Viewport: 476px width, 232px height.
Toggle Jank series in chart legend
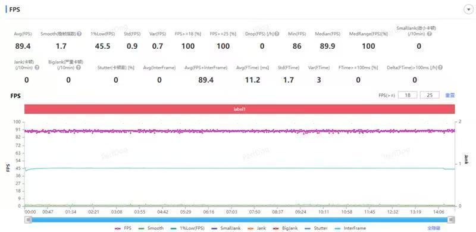coord(257,228)
